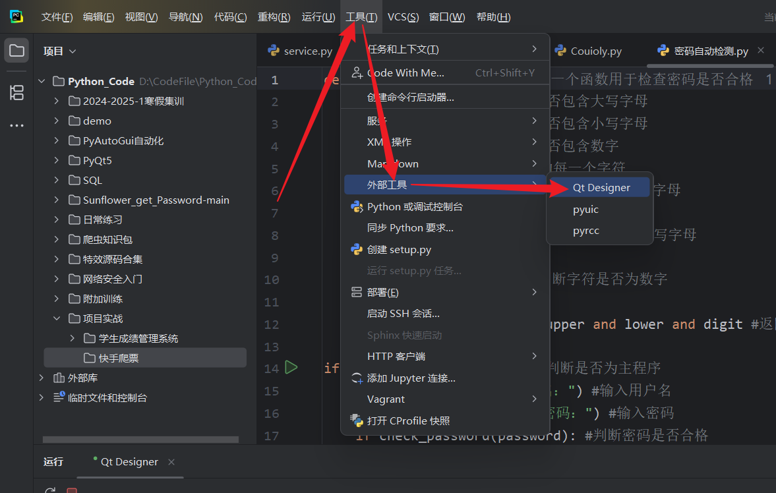Open the 帮助(H) menu
The height and width of the screenshot is (493, 776).
493,17
